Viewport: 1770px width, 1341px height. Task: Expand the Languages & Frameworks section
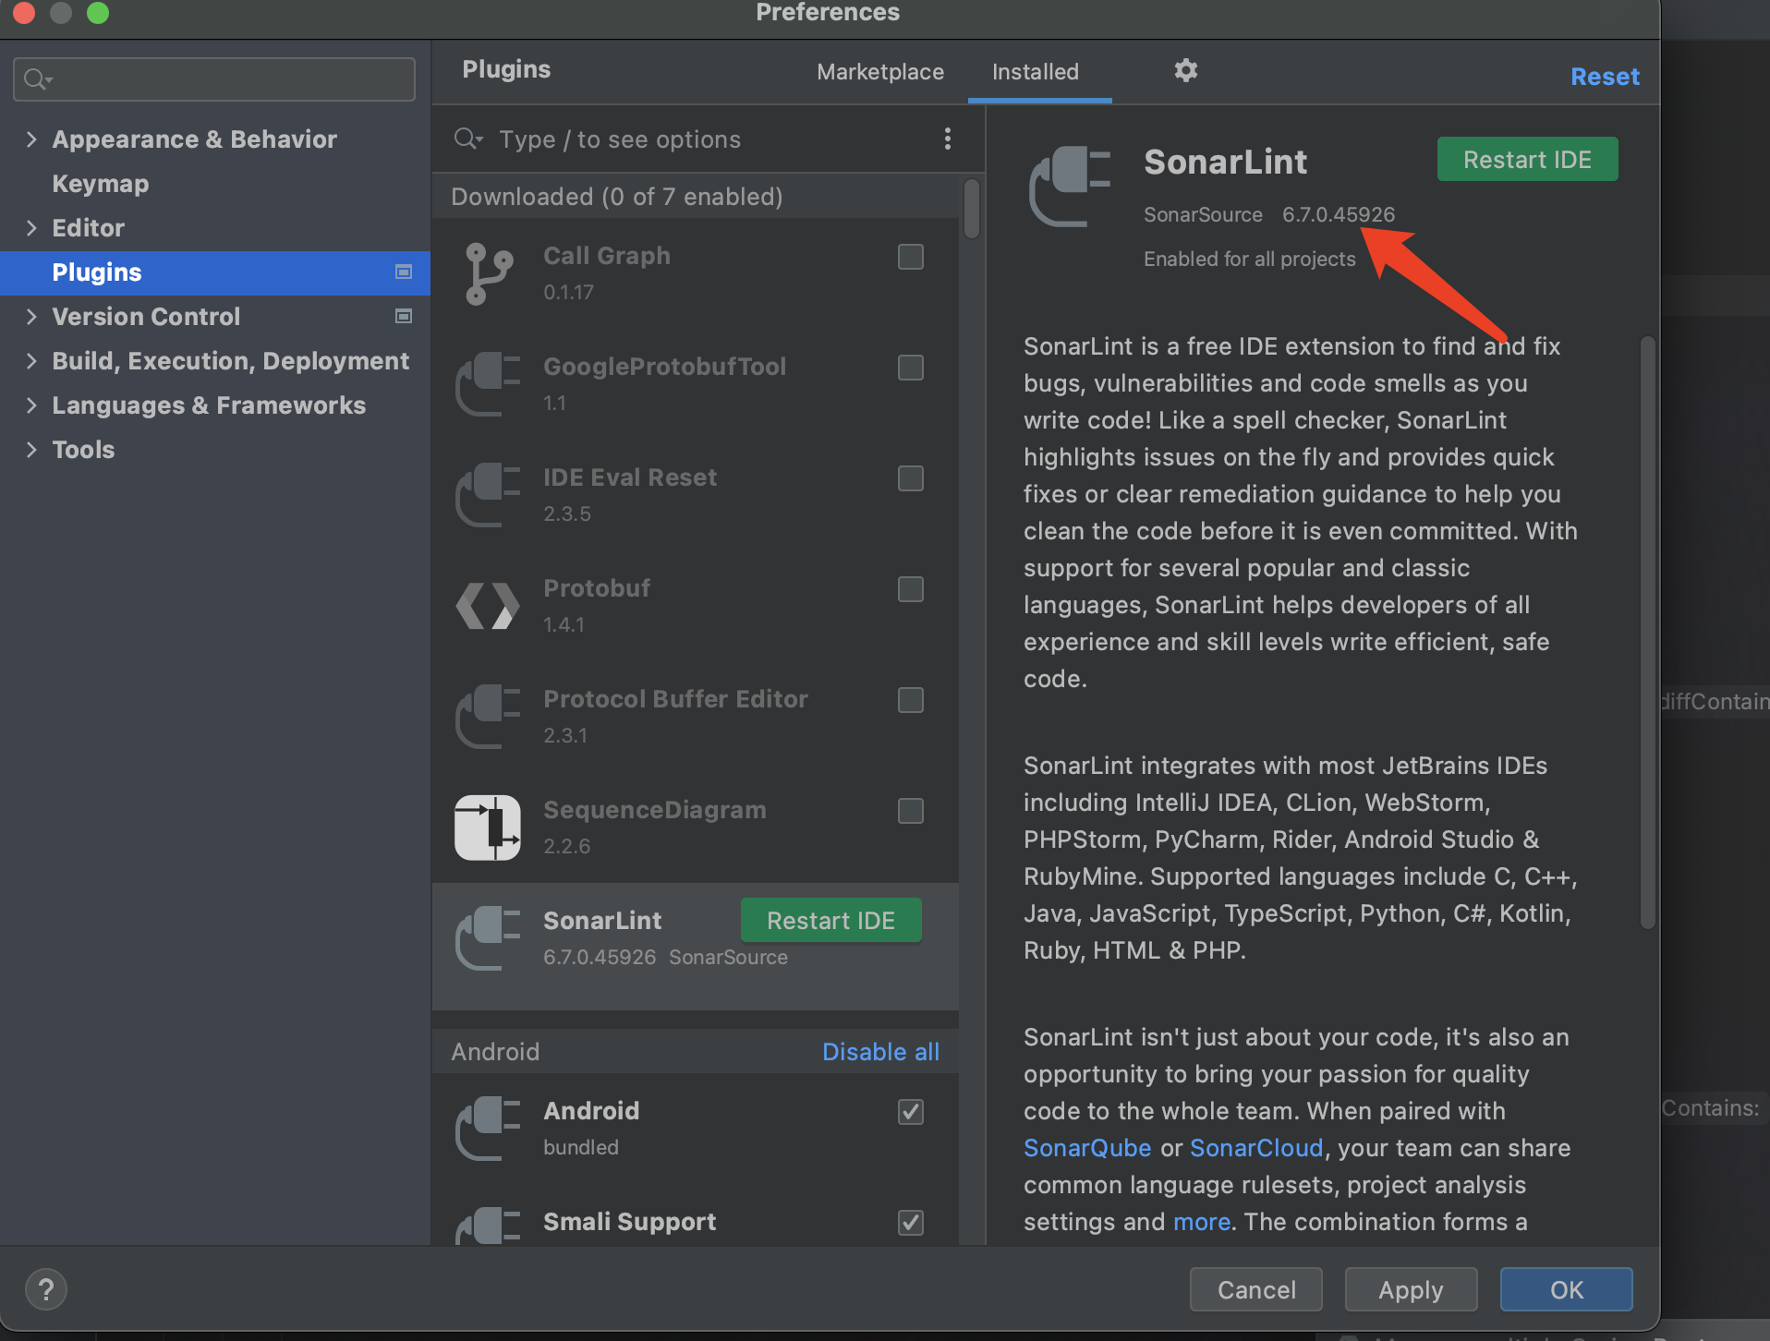(31, 405)
